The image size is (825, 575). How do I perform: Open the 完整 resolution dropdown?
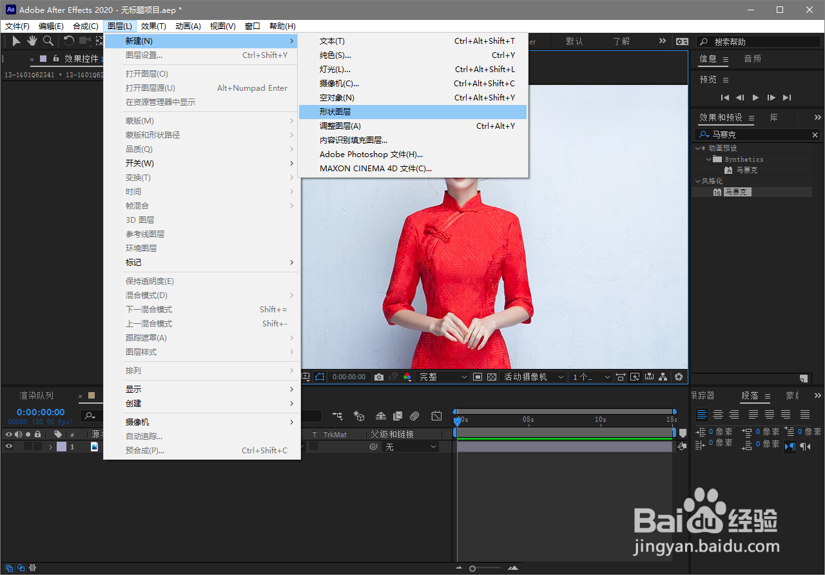(443, 377)
